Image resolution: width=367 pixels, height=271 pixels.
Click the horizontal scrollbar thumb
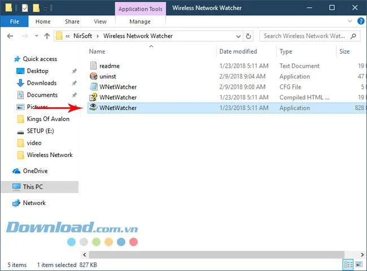[216, 255]
